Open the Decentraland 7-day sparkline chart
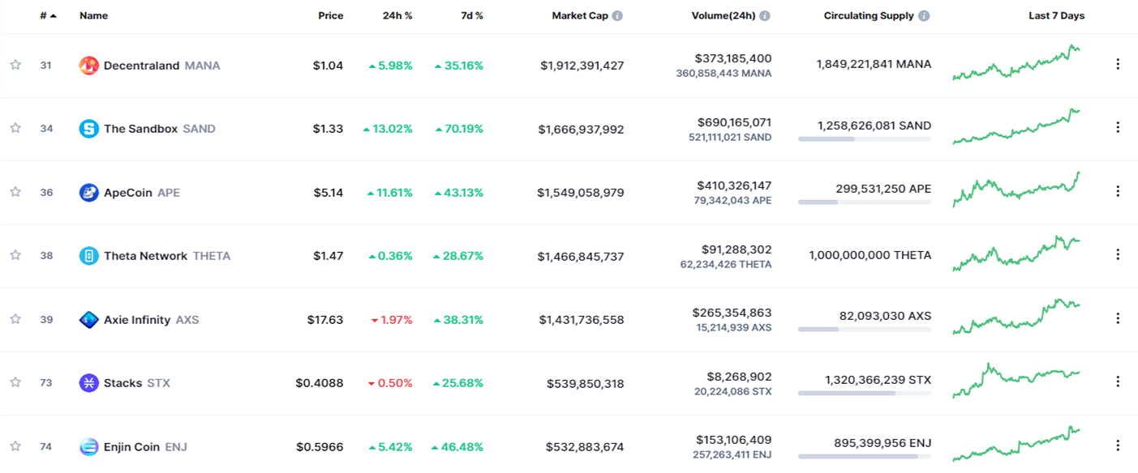Screen dimensions: 1138x473 [1016, 63]
